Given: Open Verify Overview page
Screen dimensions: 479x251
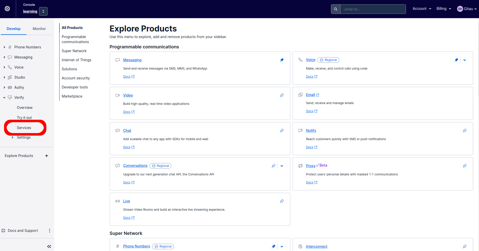Looking at the screenshot, I should [x=25, y=108].
